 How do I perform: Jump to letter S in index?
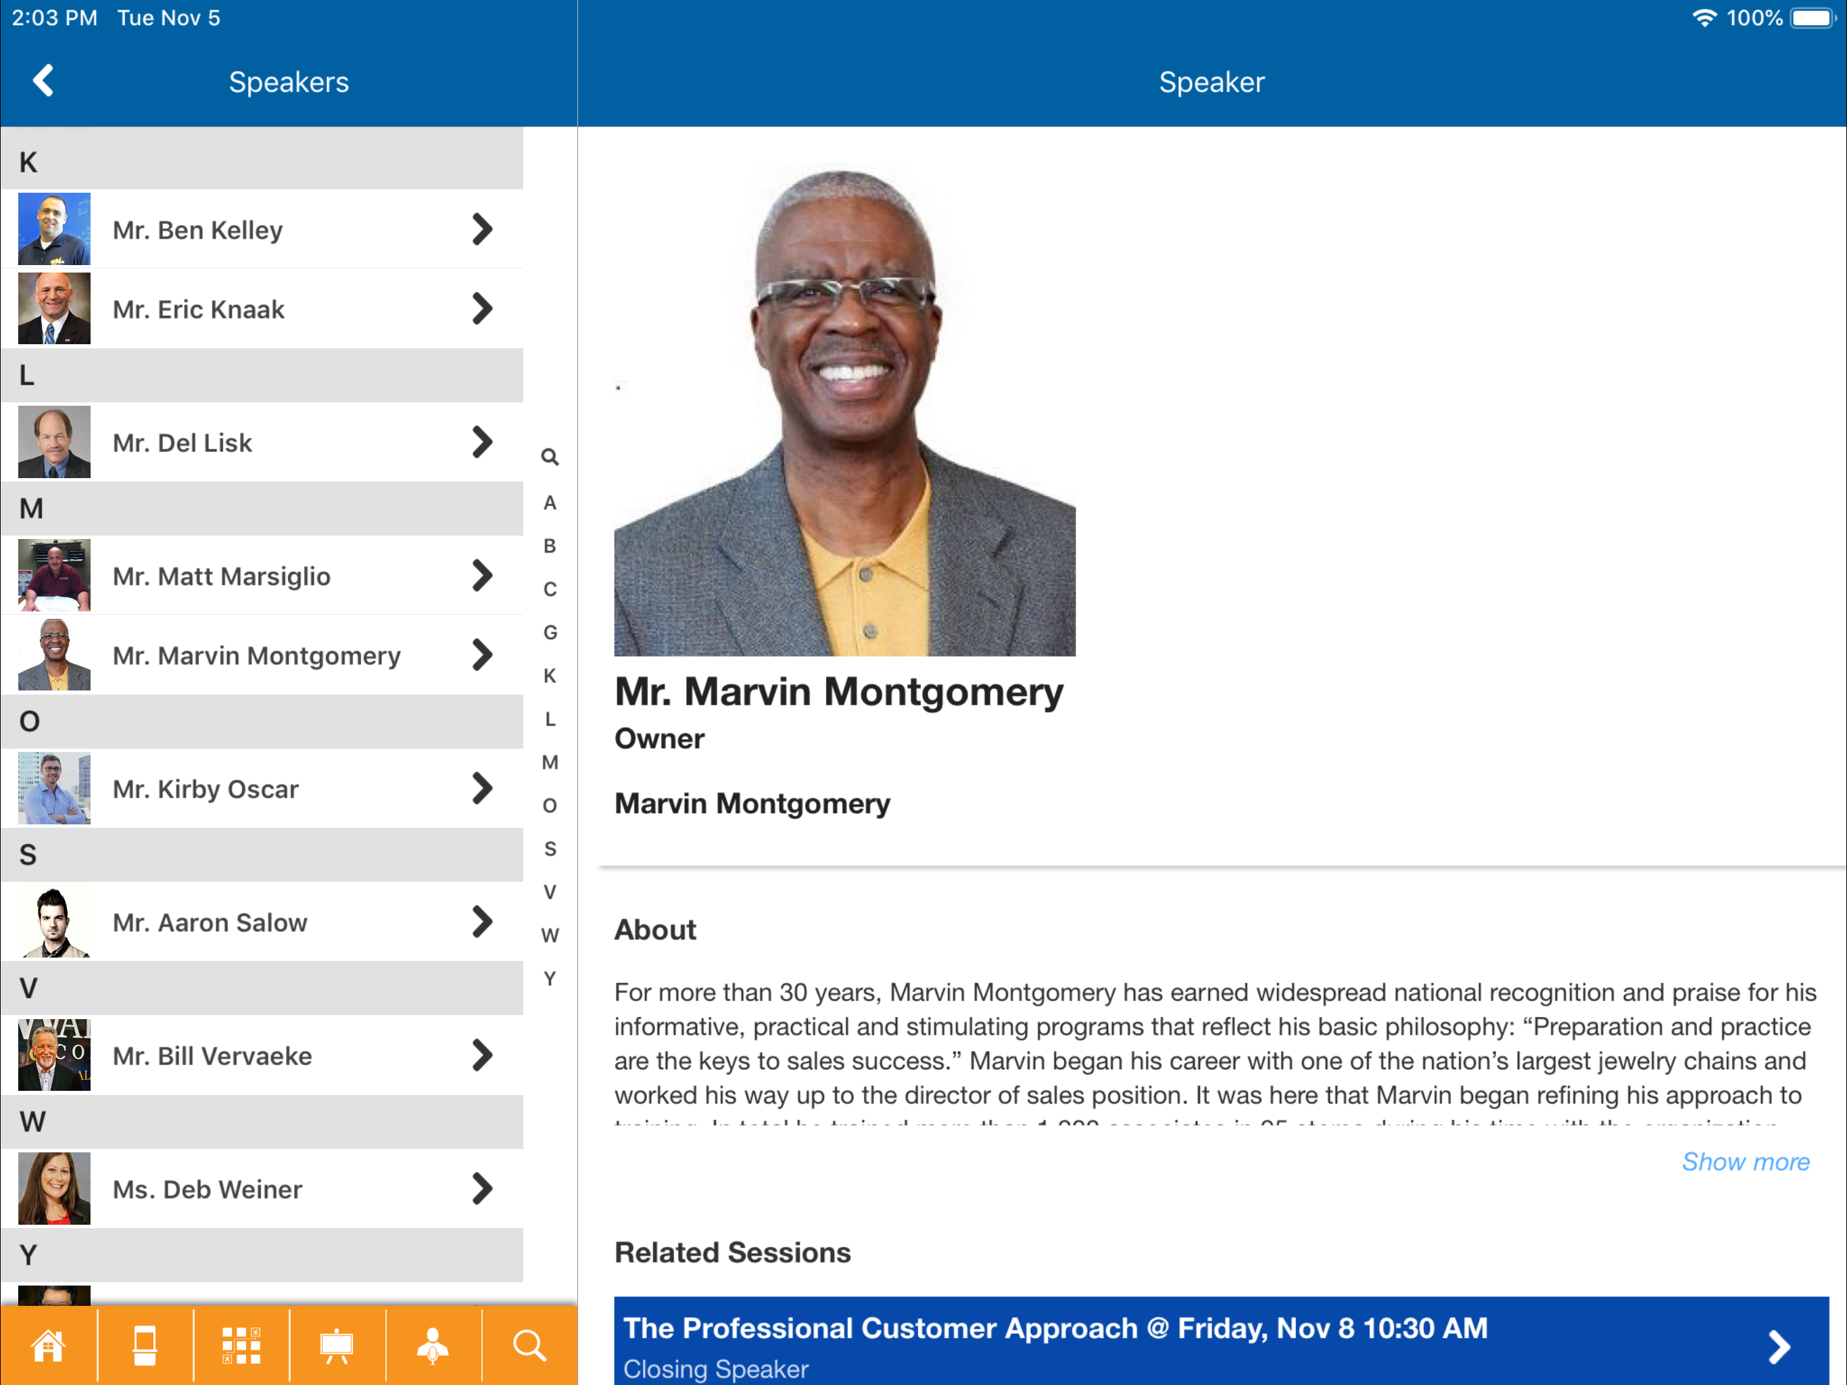pos(550,849)
